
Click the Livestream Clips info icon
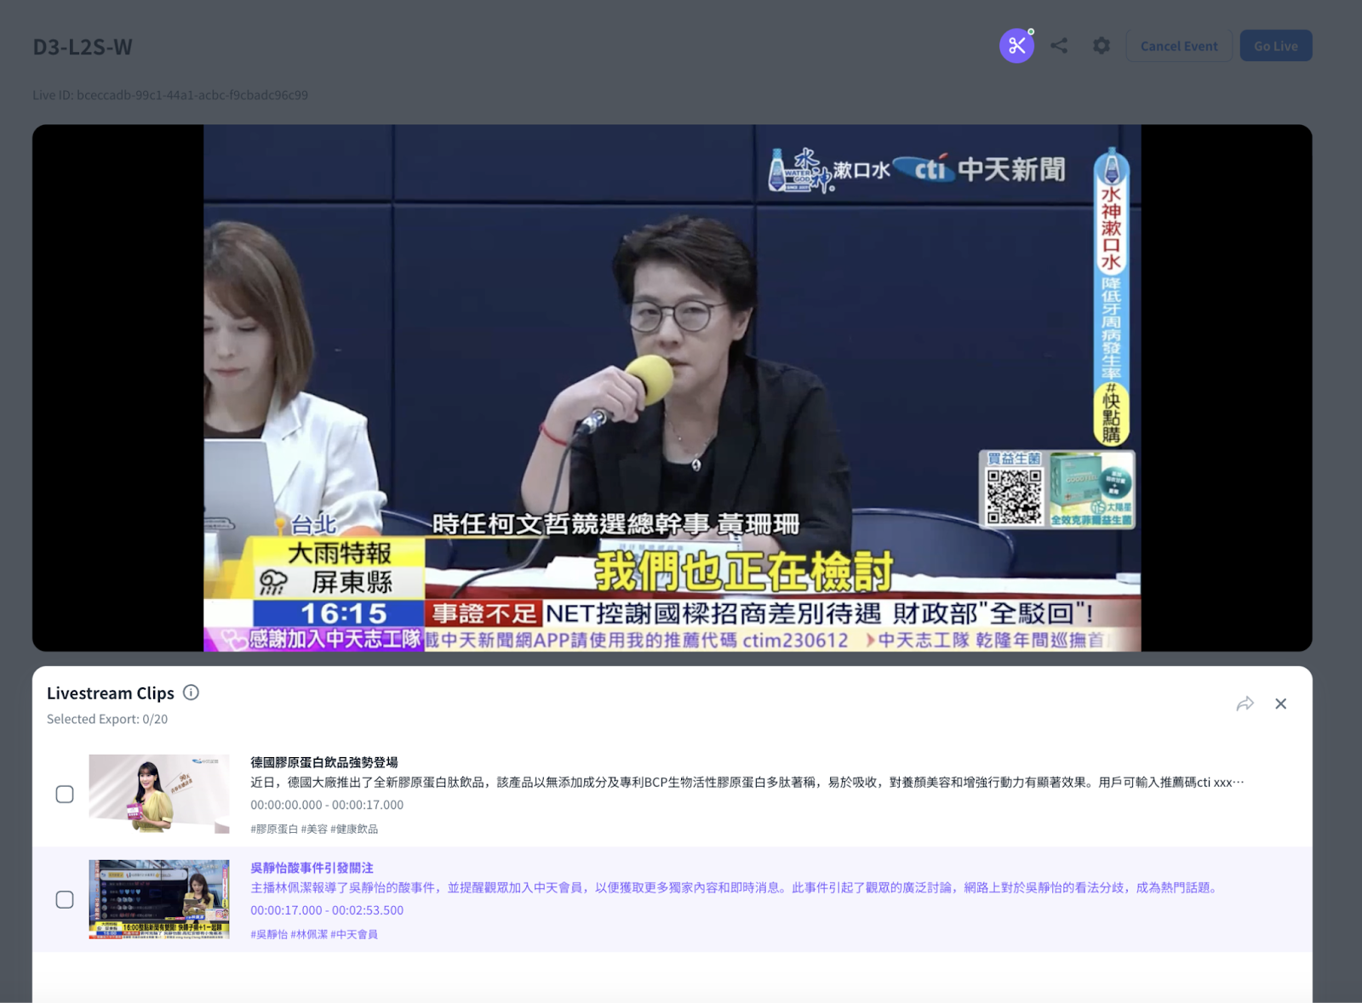click(x=192, y=692)
